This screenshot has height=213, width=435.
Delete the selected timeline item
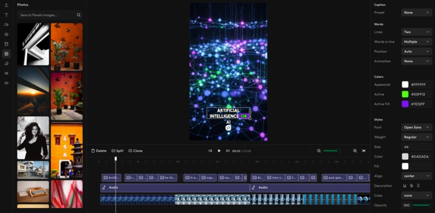[x=99, y=151]
